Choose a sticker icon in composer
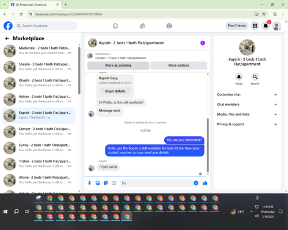Viewport: 288px width, 230px height. click(x=106, y=183)
